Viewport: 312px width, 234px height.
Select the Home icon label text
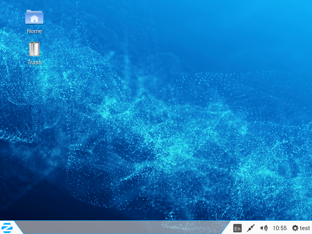pyautogui.click(x=34, y=31)
